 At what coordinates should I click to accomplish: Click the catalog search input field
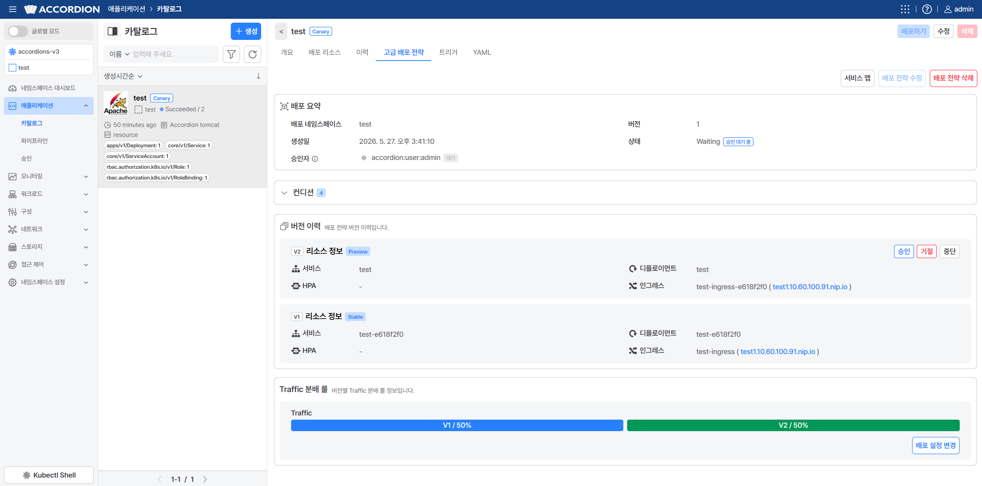(x=175, y=54)
